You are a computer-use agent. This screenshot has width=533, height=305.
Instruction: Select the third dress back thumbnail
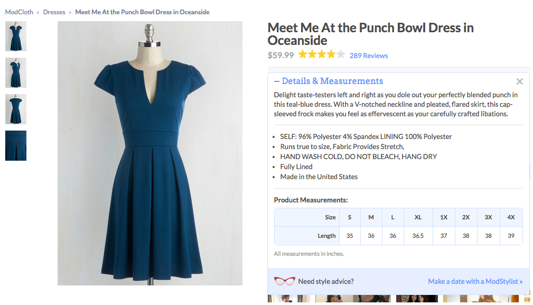(16, 109)
